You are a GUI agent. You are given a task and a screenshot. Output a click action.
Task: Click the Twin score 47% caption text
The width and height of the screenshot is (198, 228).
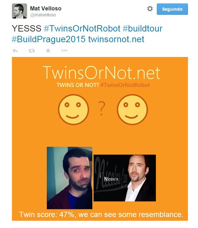101,215
